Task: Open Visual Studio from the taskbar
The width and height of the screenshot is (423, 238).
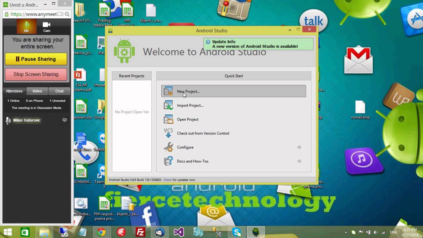Action: tap(179, 232)
